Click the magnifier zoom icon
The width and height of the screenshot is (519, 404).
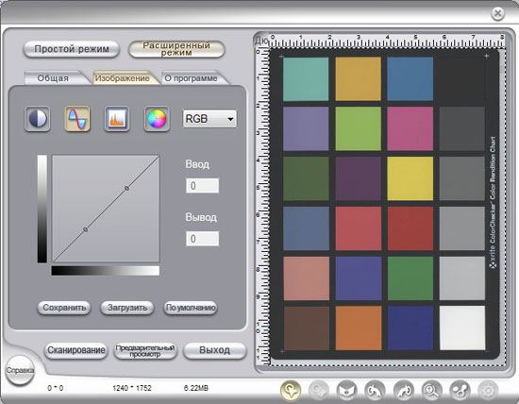pyautogui.click(x=431, y=391)
